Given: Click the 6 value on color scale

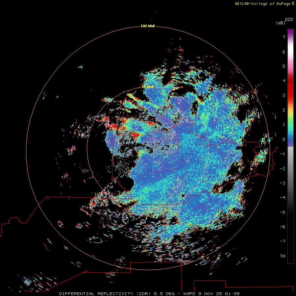Looking at the screenshot, I should click(x=284, y=52).
